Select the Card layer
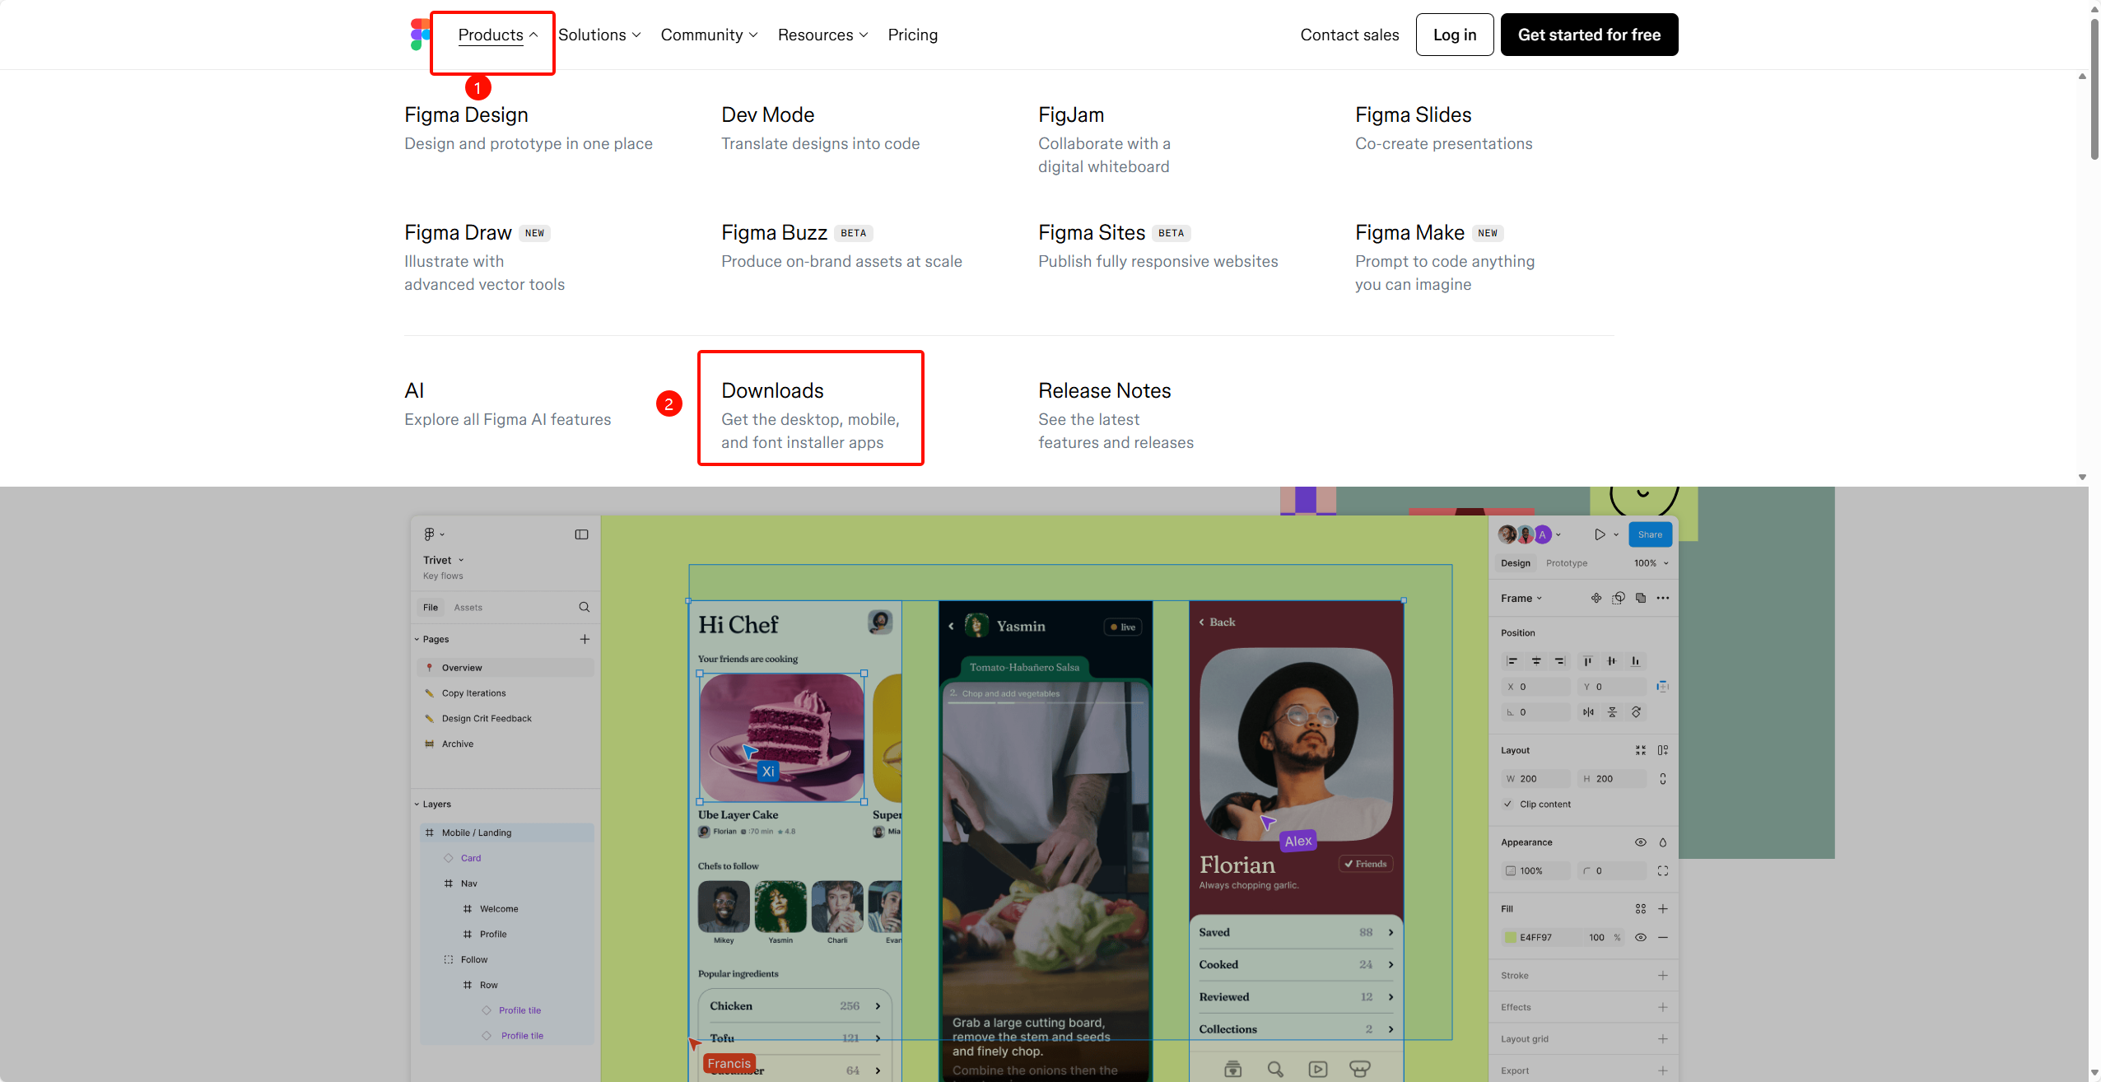The height and width of the screenshot is (1082, 2101). 470,858
